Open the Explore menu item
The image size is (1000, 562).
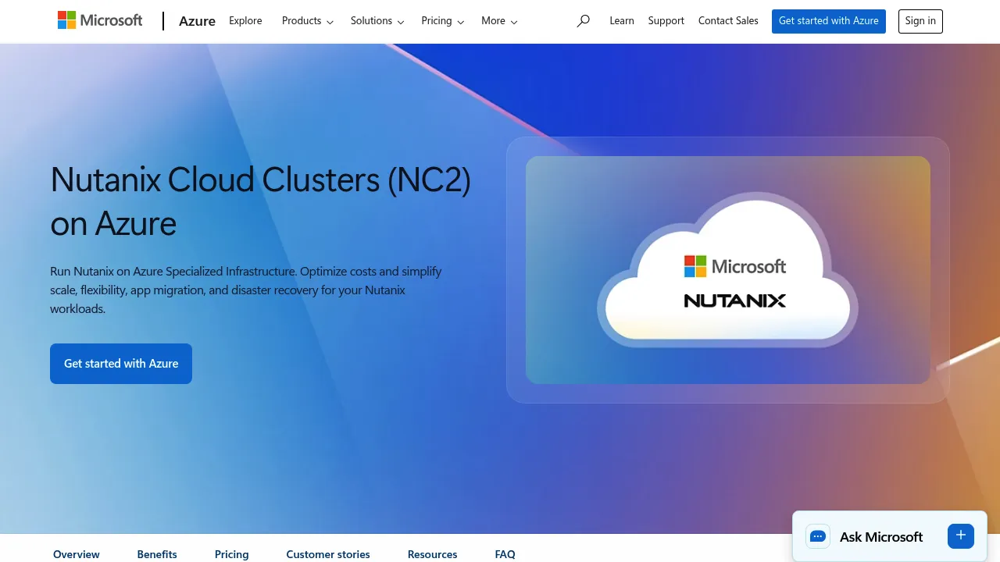tap(245, 21)
